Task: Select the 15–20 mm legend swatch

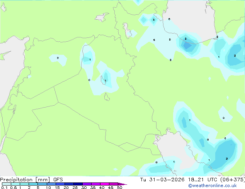Action: pos(60,184)
